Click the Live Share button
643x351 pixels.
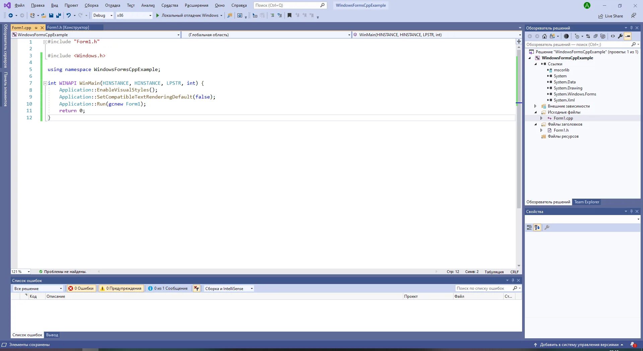pos(611,16)
